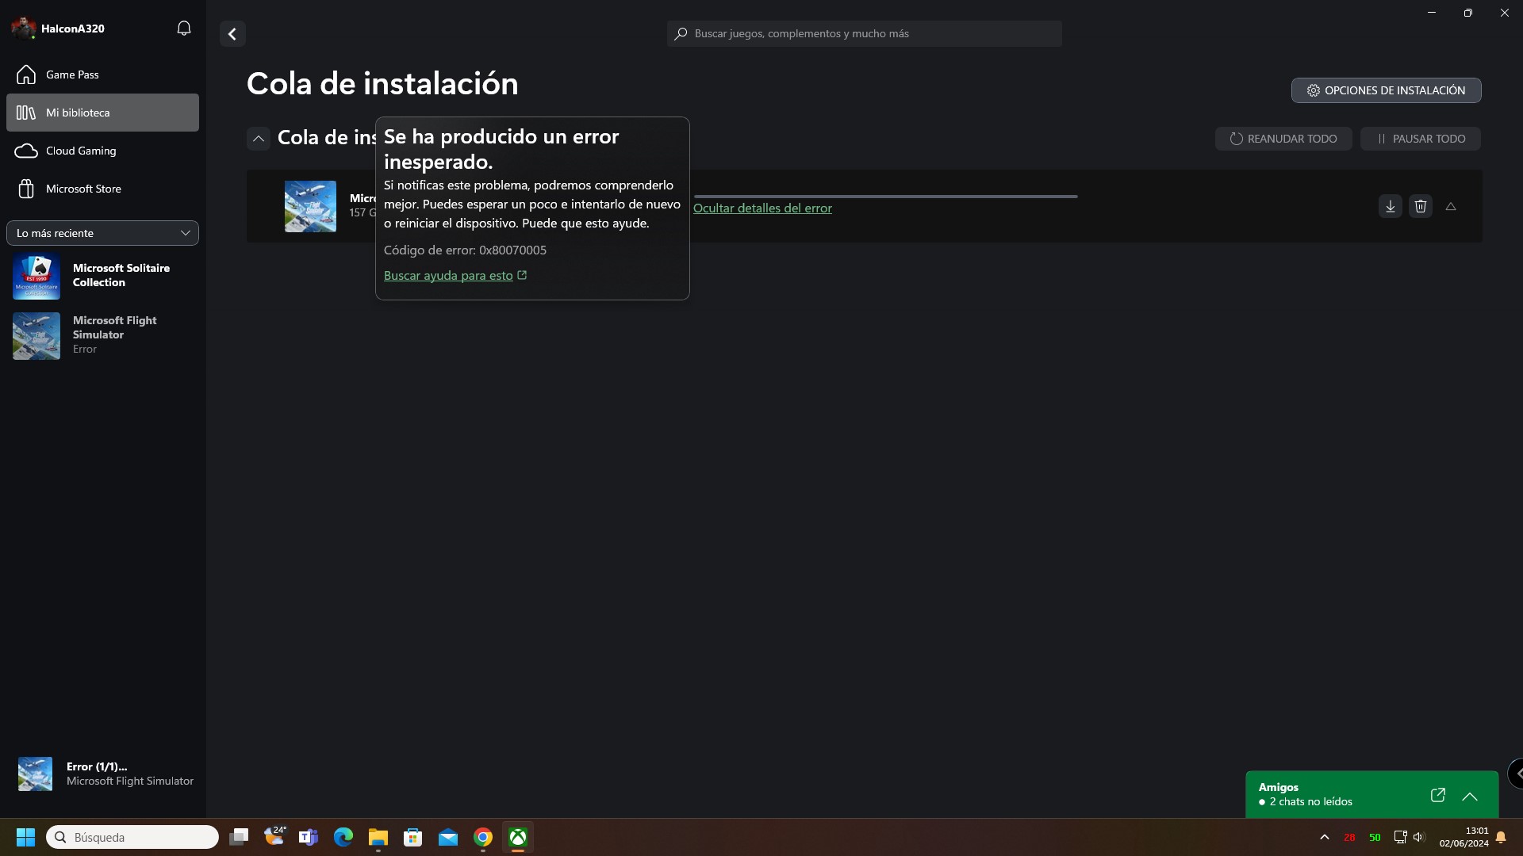1523x856 pixels.
Task: Open the Windows Start menu
Action: 25,837
